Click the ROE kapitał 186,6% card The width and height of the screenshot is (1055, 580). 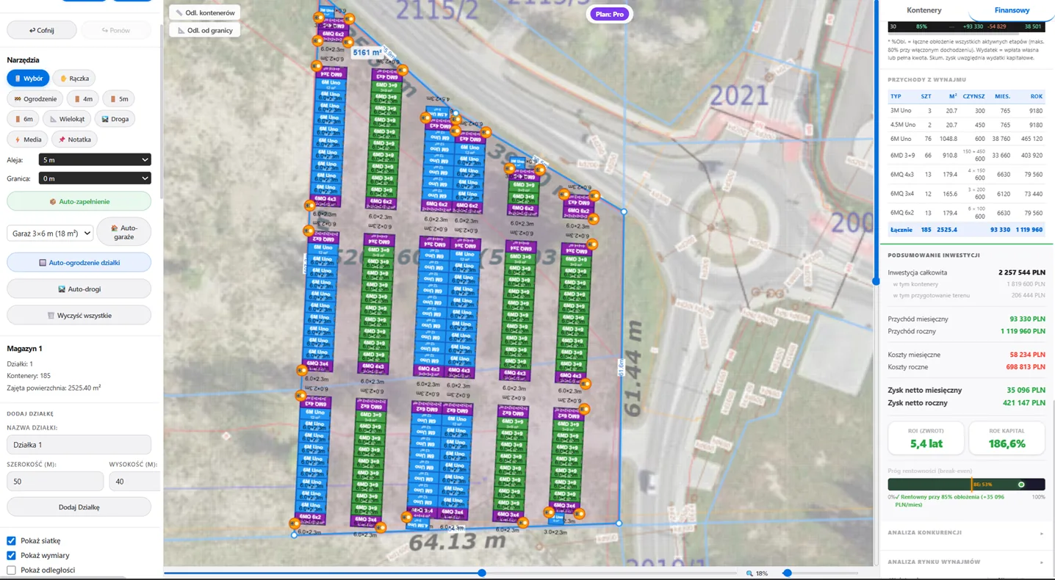(x=1007, y=438)
